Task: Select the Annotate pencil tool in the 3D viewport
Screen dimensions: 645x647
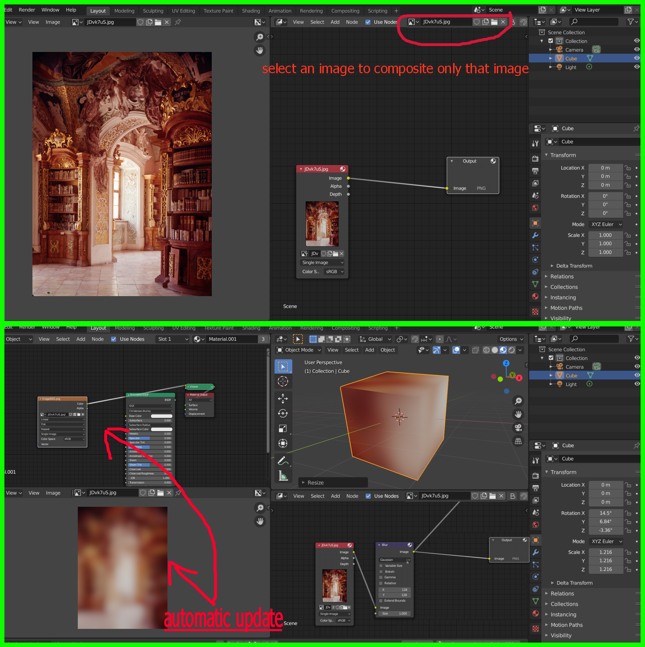Action: click(x=283, y=461)
